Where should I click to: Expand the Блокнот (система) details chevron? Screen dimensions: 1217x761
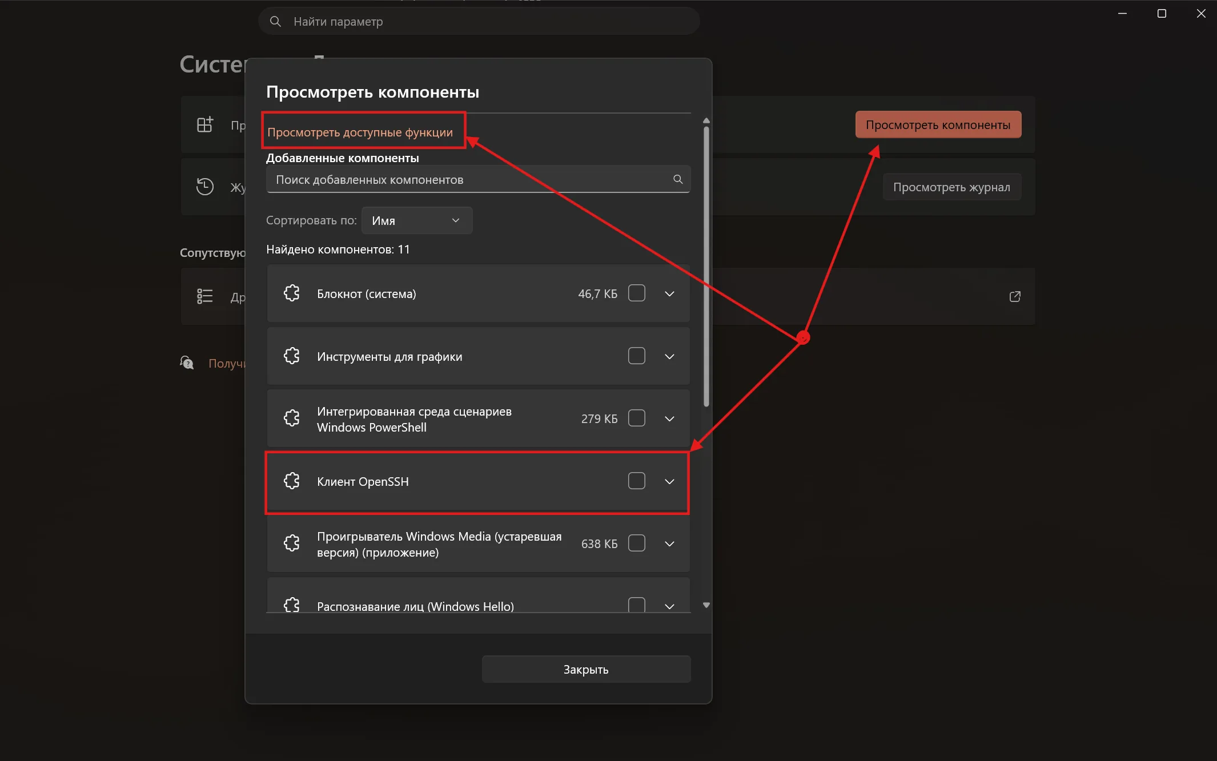tap(670, 293)
